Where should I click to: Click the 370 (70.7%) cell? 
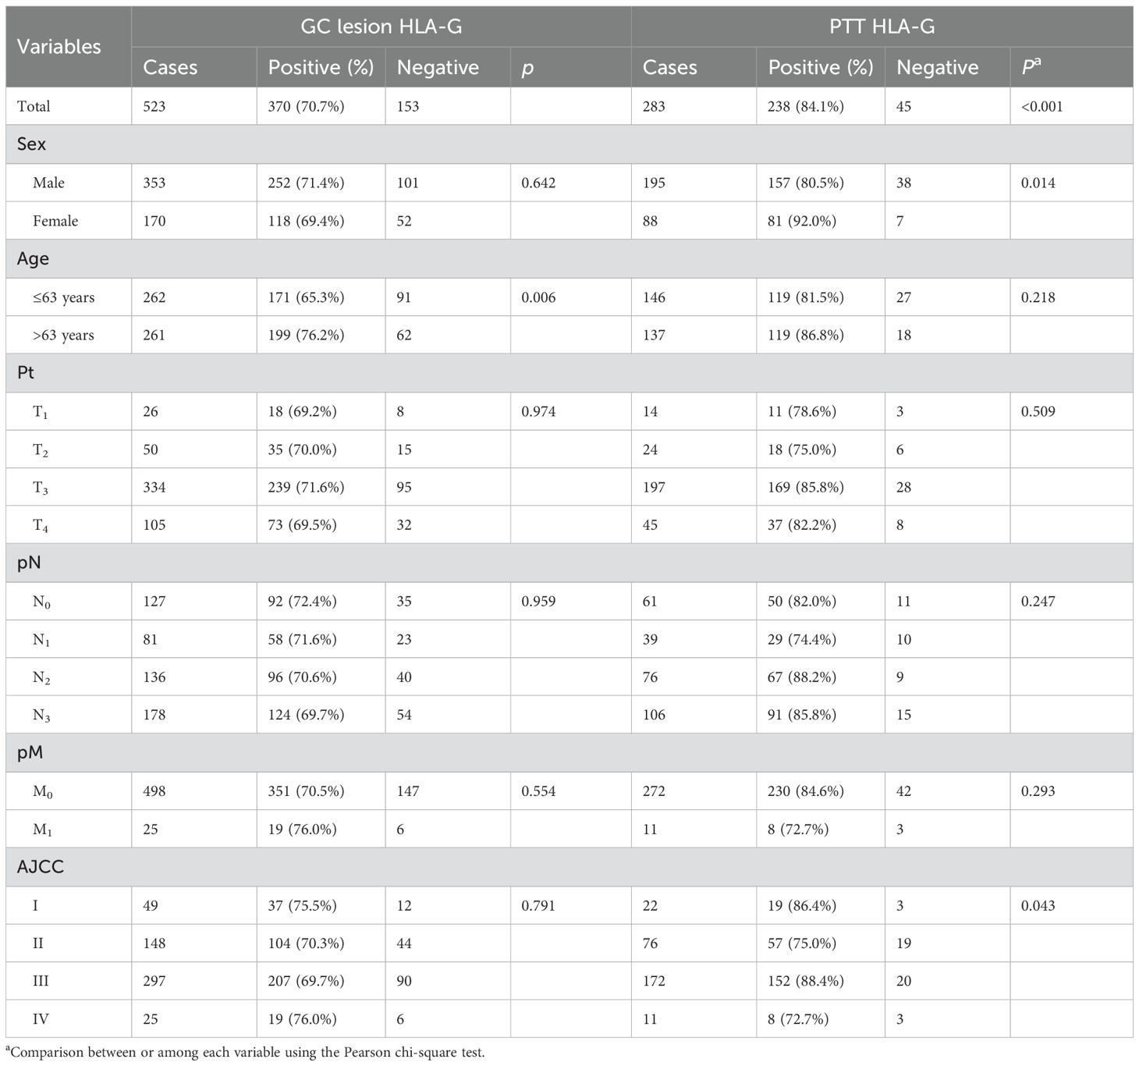pyautogui.click(x=306, y=106)
